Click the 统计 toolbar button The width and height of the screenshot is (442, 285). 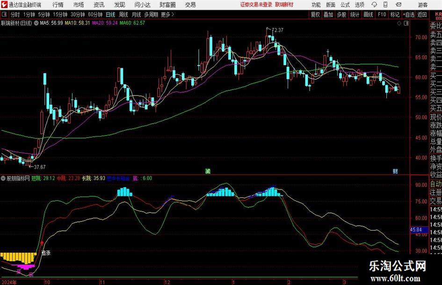(x=355, y=15)
